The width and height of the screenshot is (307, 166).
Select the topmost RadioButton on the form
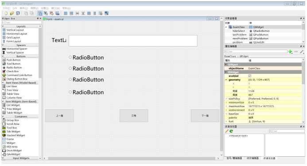[x=86, y=58]
